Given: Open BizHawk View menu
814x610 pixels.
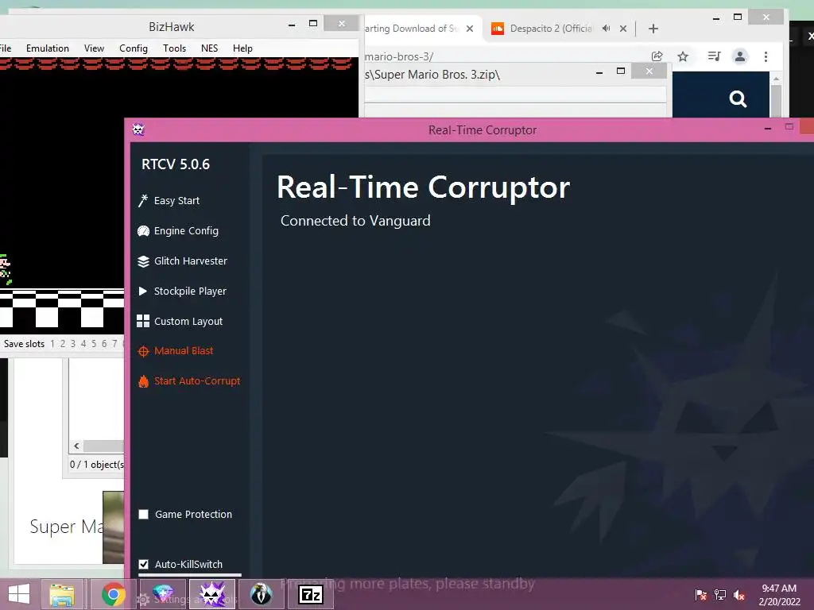Looking at the screenshot, I should [94, 48].
